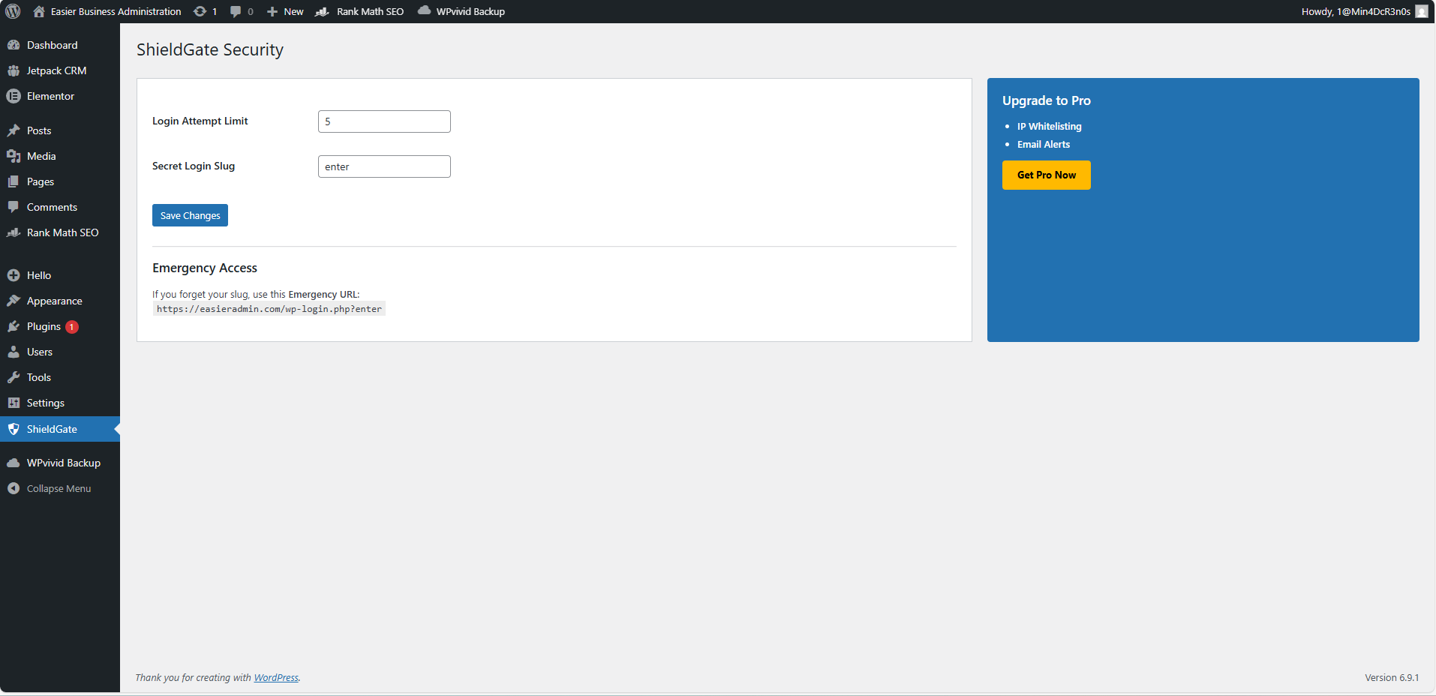Navigate to Posts in the sidebar
The image size is (1436, 696).
(39, 130)
